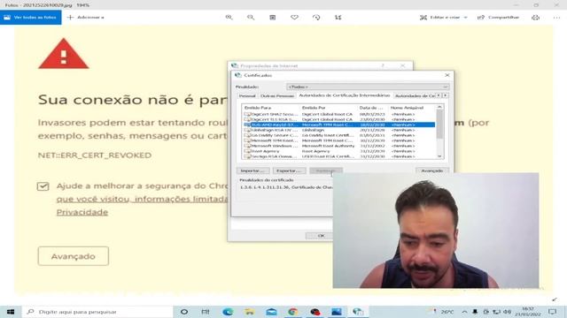Viewport: 567px width, 318px height.
Task: Click the 'Exportar...' button
Action: tap(289, 170)
